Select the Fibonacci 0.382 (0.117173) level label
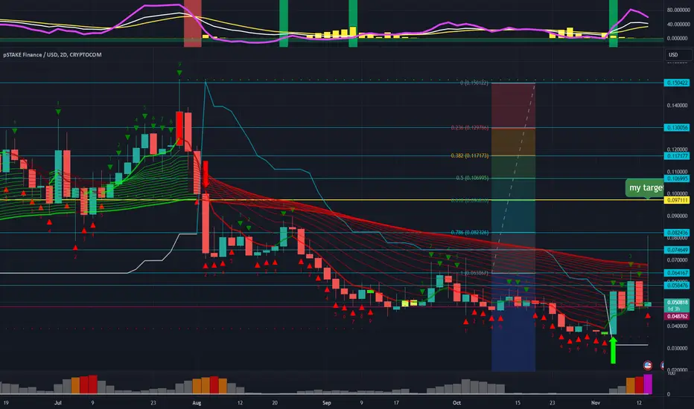 (470, 155)
